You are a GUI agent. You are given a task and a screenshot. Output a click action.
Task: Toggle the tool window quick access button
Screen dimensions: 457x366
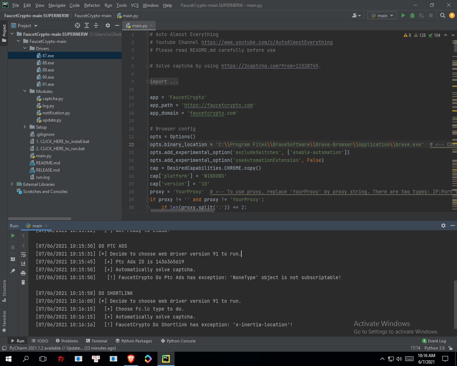click(x=4, y=348)
